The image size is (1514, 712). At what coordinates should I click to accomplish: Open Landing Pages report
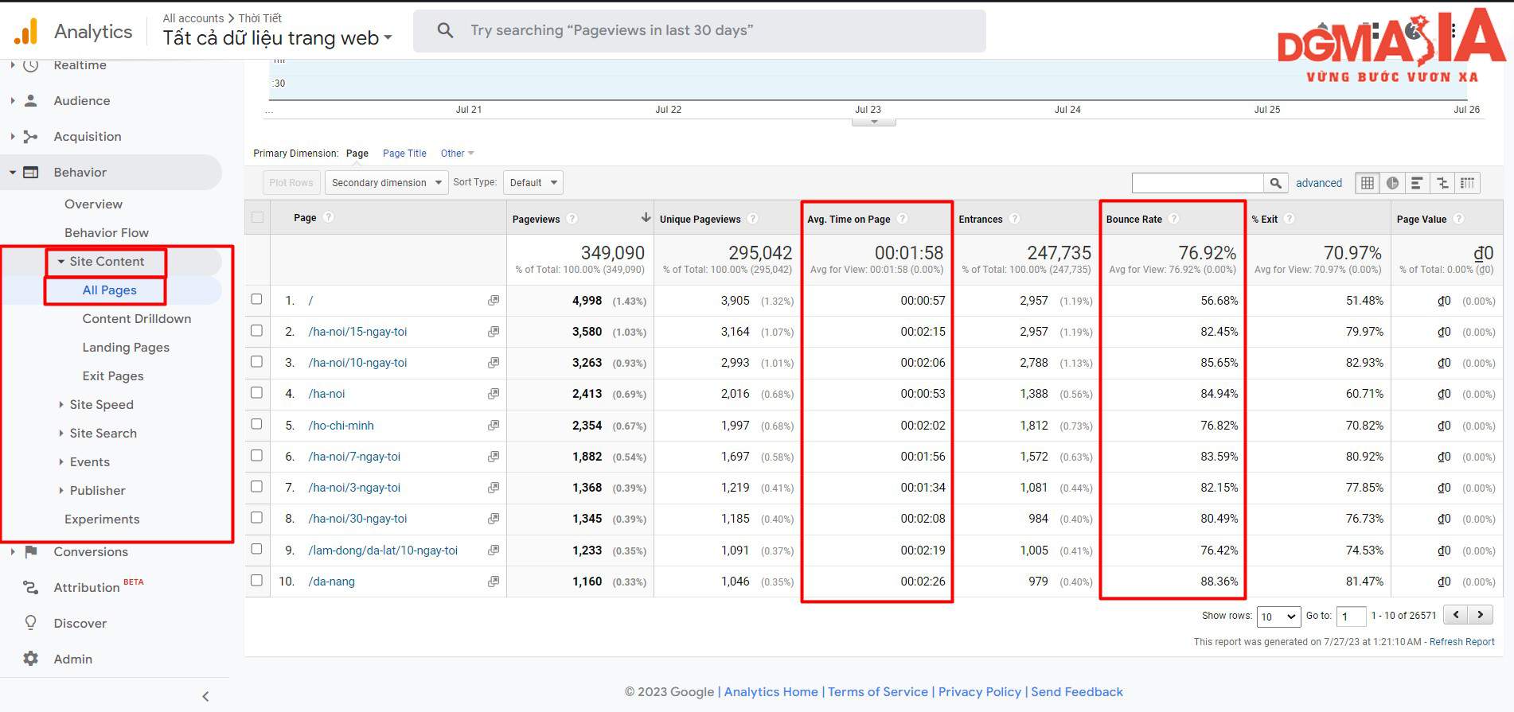pyautogui.click(x=126, y=347)
